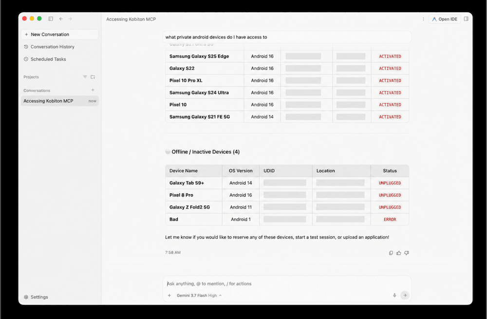Open the three-dot options menu
487x319 pixels.
pyautogui.click(x=423, y=19)
